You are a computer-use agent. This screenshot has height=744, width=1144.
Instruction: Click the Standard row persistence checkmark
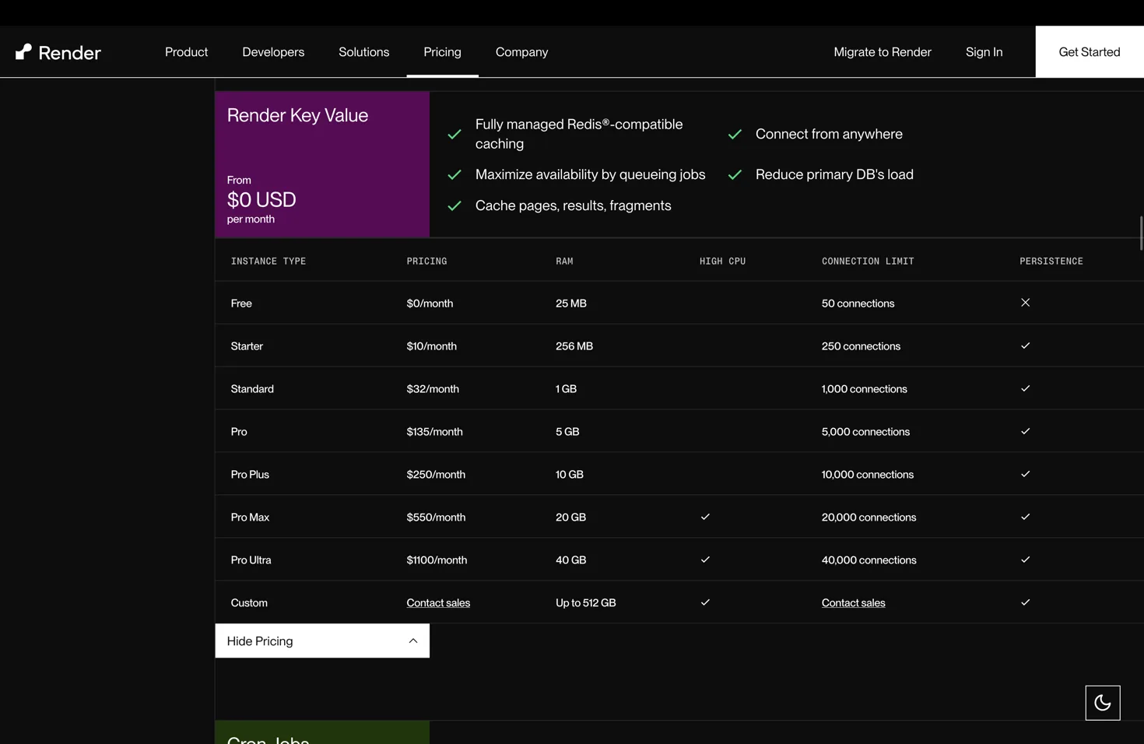1025,388
